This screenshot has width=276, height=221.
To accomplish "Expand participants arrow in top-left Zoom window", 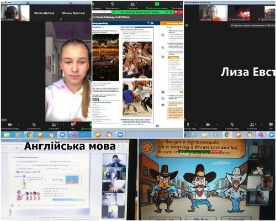I will point(63,125).
